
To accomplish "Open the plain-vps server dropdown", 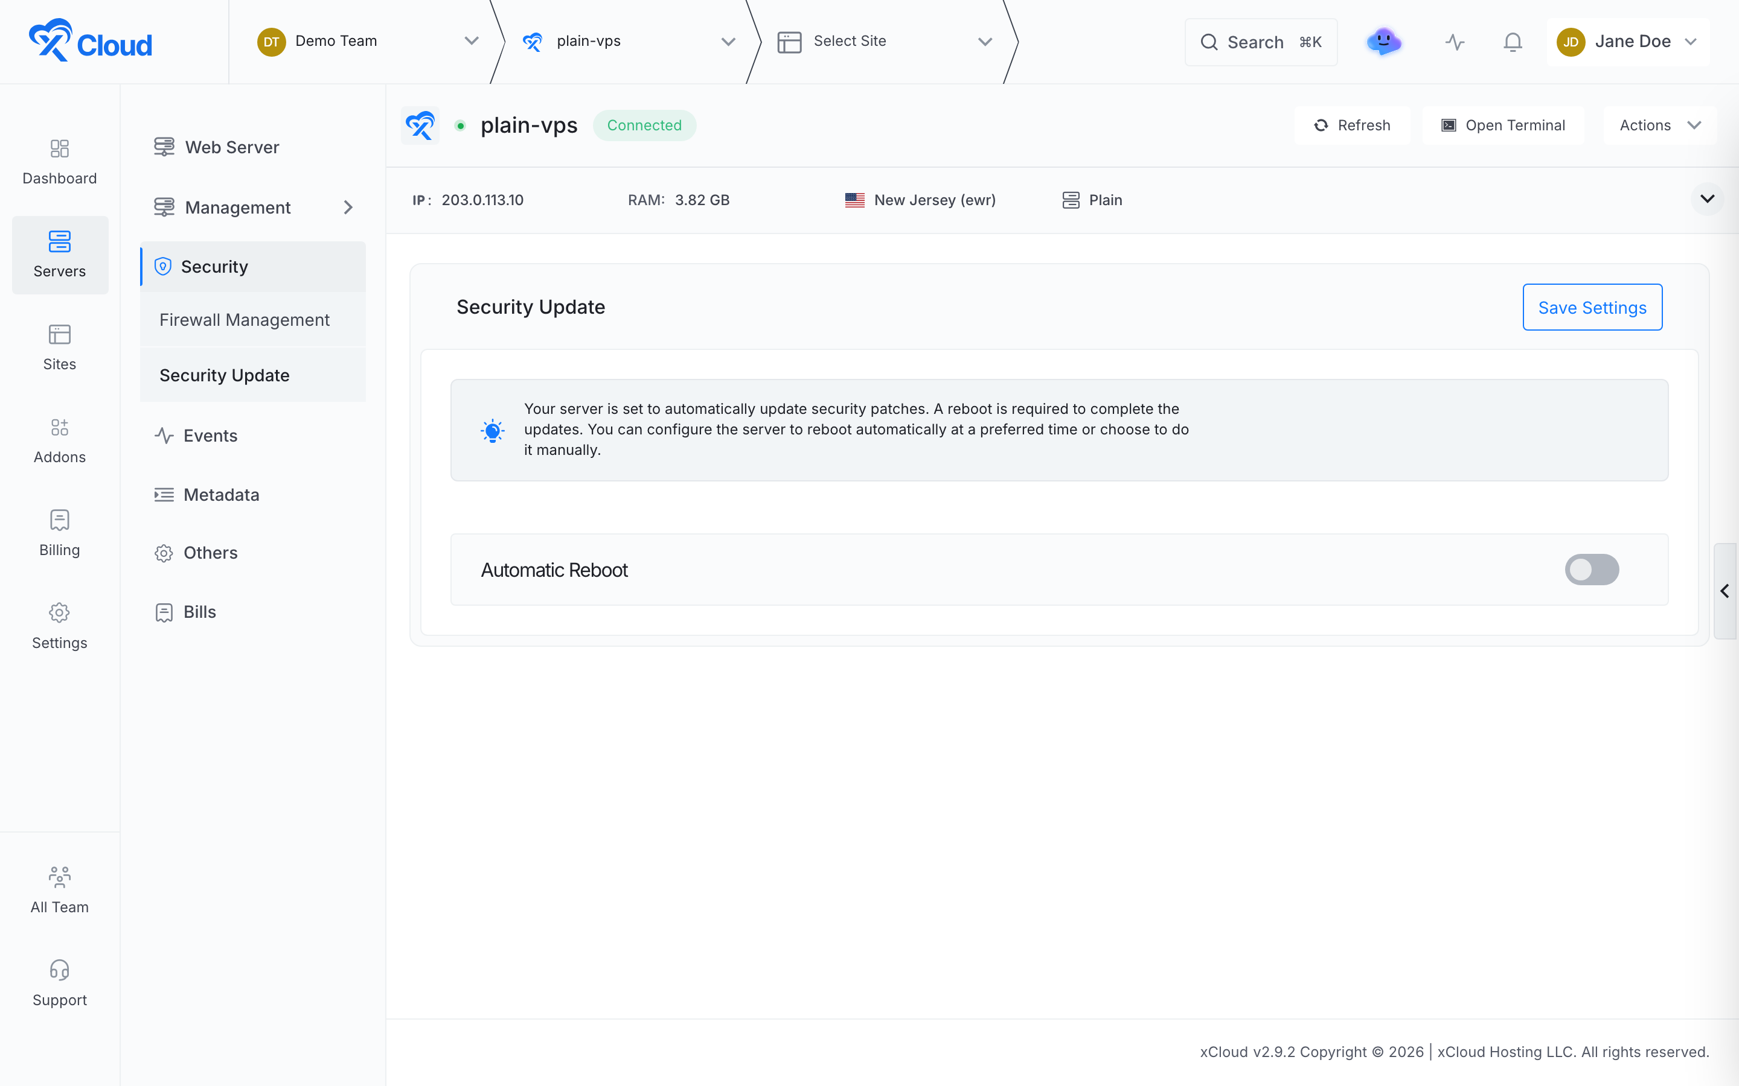I will click(x=629, y=42).
